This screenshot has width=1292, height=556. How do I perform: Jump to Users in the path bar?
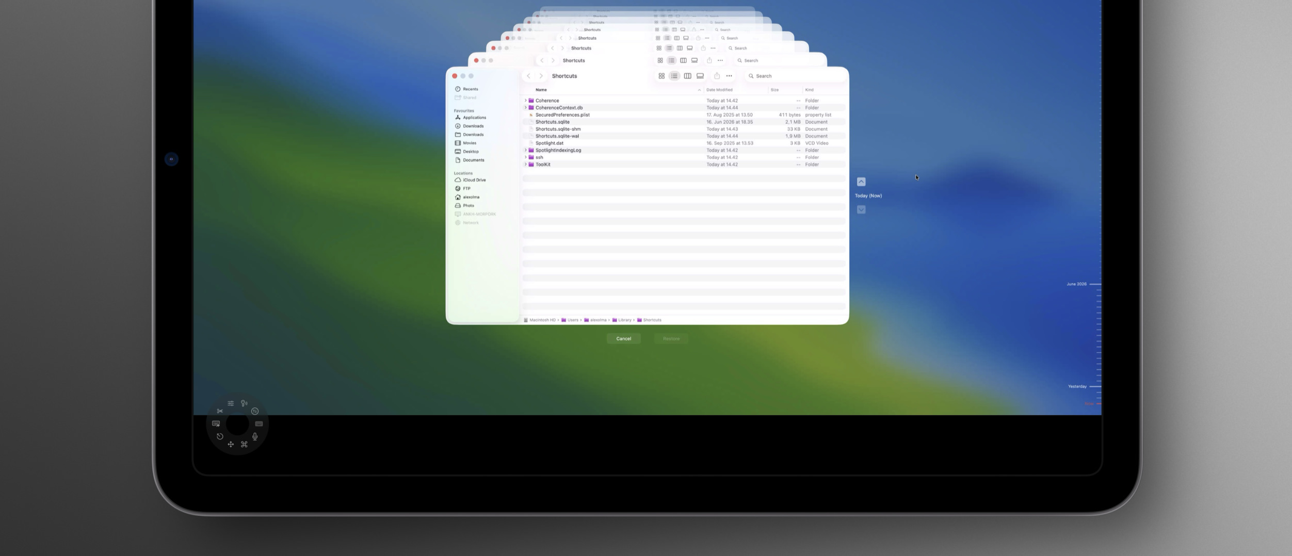pos(570,320)
